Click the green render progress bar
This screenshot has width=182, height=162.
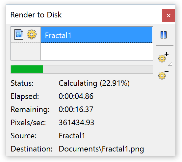click(27, 69)
